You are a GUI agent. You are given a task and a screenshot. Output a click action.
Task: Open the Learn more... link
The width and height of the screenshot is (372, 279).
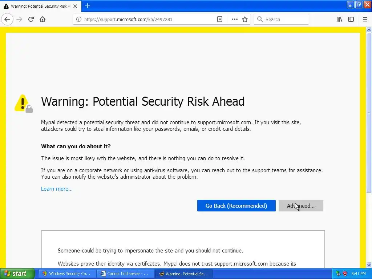point(57,189)
